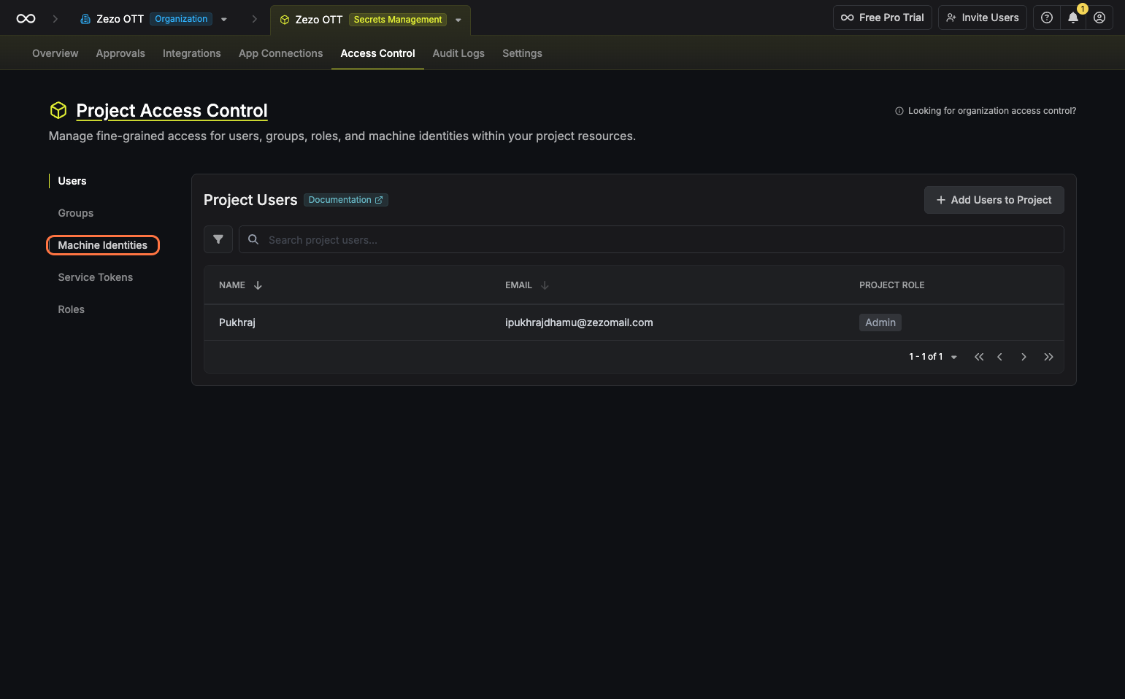This screenshot has width=1125, height=699.
Task: Open the rows per page dropdown
Action: coord(953,357)
